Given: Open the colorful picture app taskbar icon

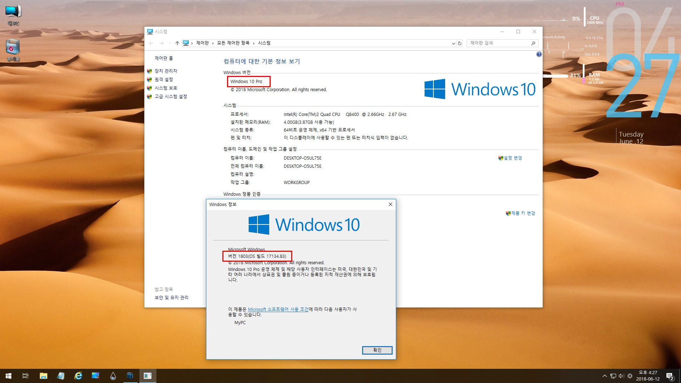Looking at the screenshot, I should (95, 376).
